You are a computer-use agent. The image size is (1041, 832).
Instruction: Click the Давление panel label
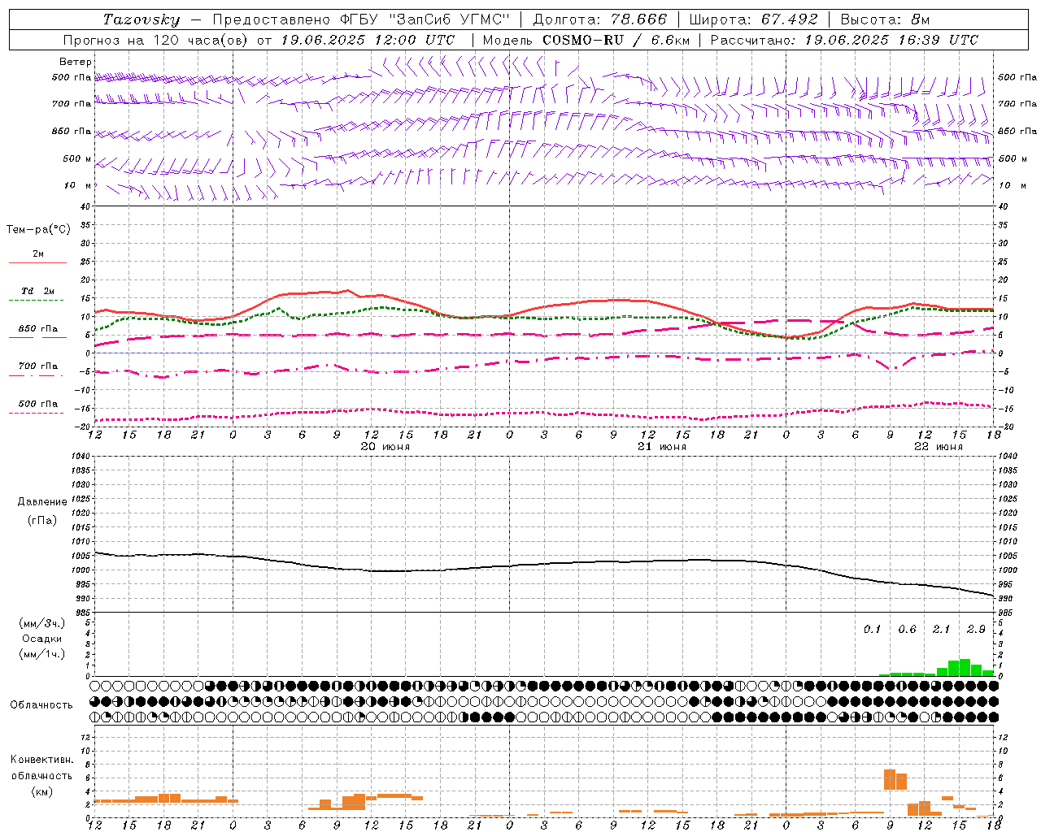(x=42, y=502)
